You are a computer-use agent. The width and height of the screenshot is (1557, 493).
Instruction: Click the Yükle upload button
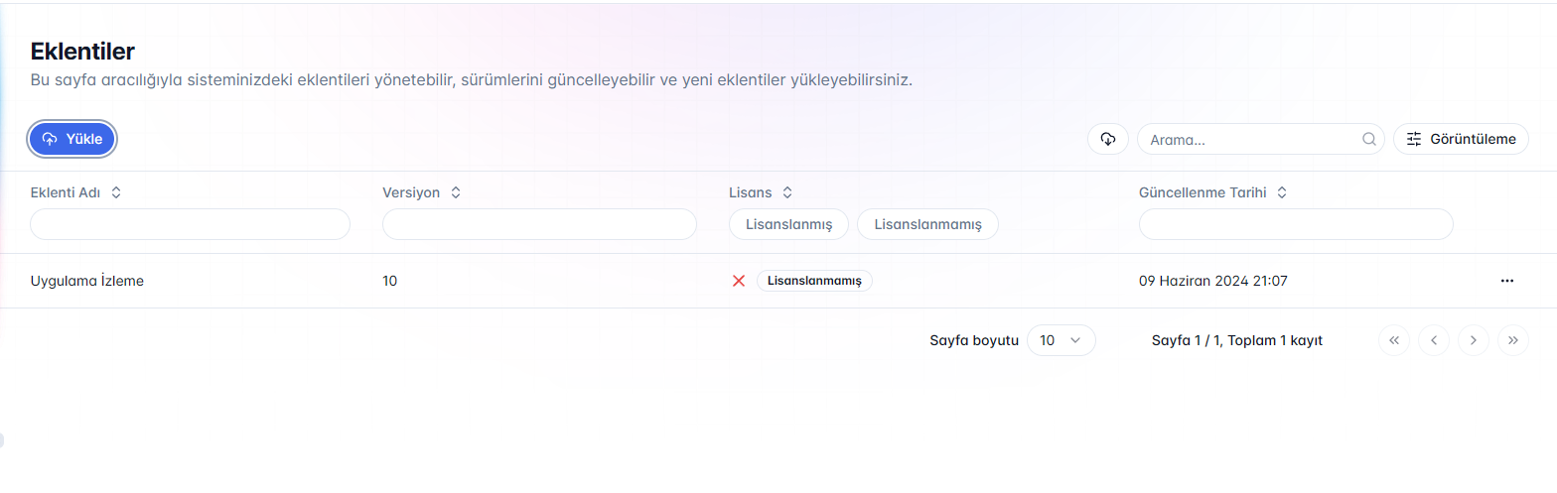[72, 139]
